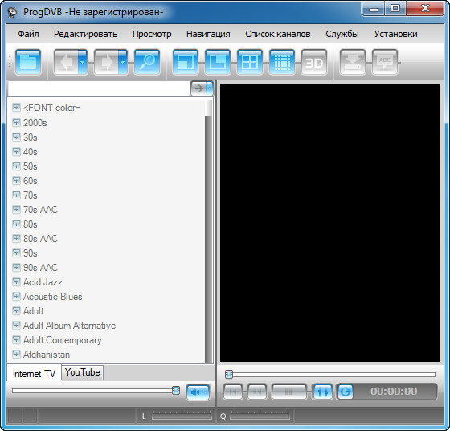The height and width of the screenshot is (431, 450).
Task: Expand the 2000s category
Action: click(16, 122)
